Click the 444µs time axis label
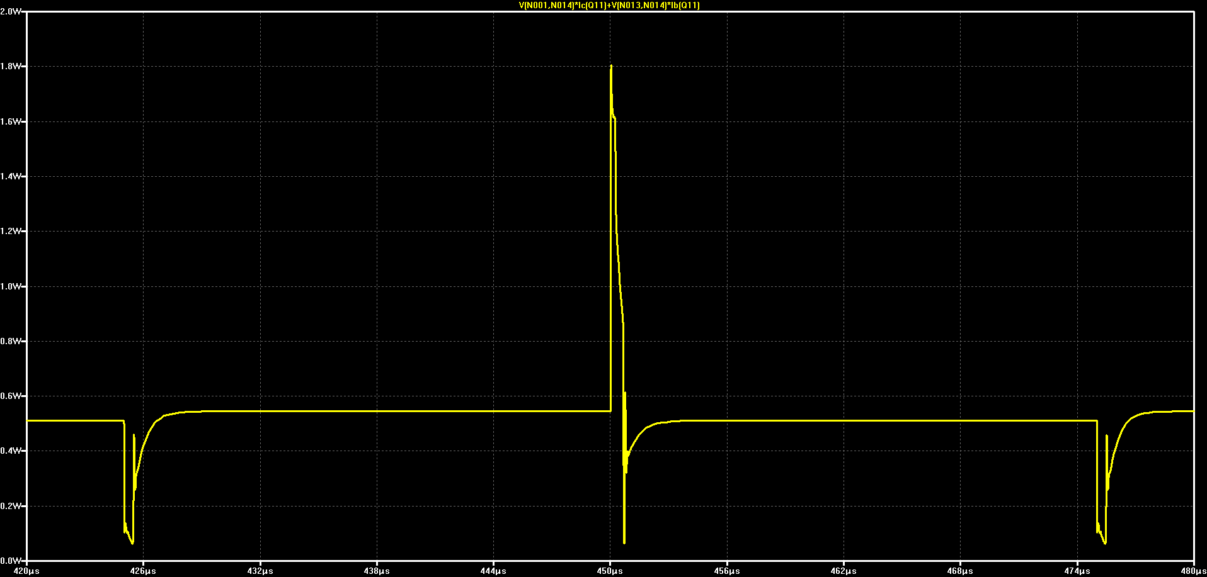Screen dimensions: 1207x577 (x=493, y=571)
